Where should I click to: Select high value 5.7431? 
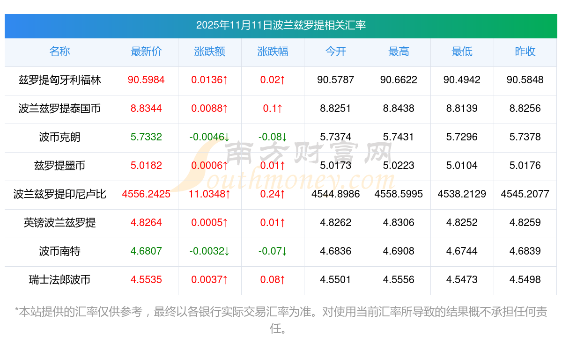399,137
